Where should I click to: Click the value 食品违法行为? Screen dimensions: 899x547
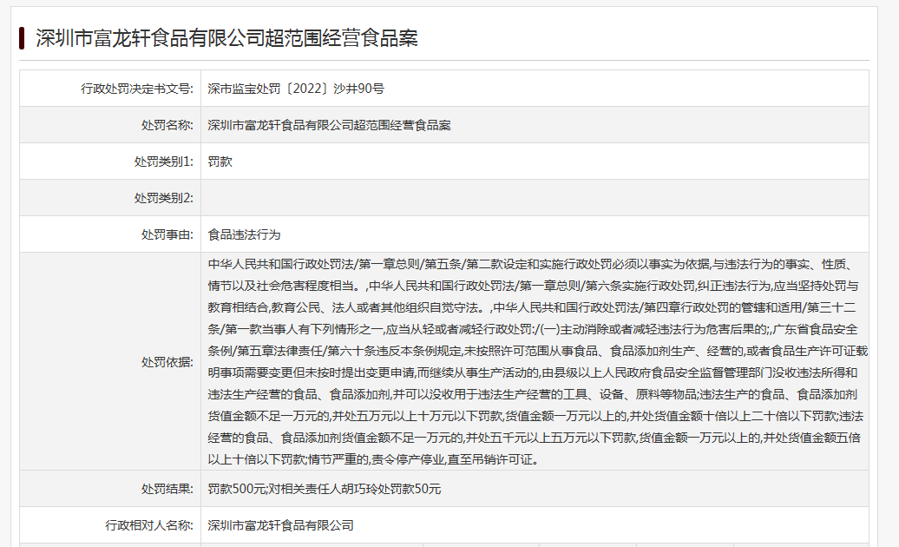(x=244, y=234)
